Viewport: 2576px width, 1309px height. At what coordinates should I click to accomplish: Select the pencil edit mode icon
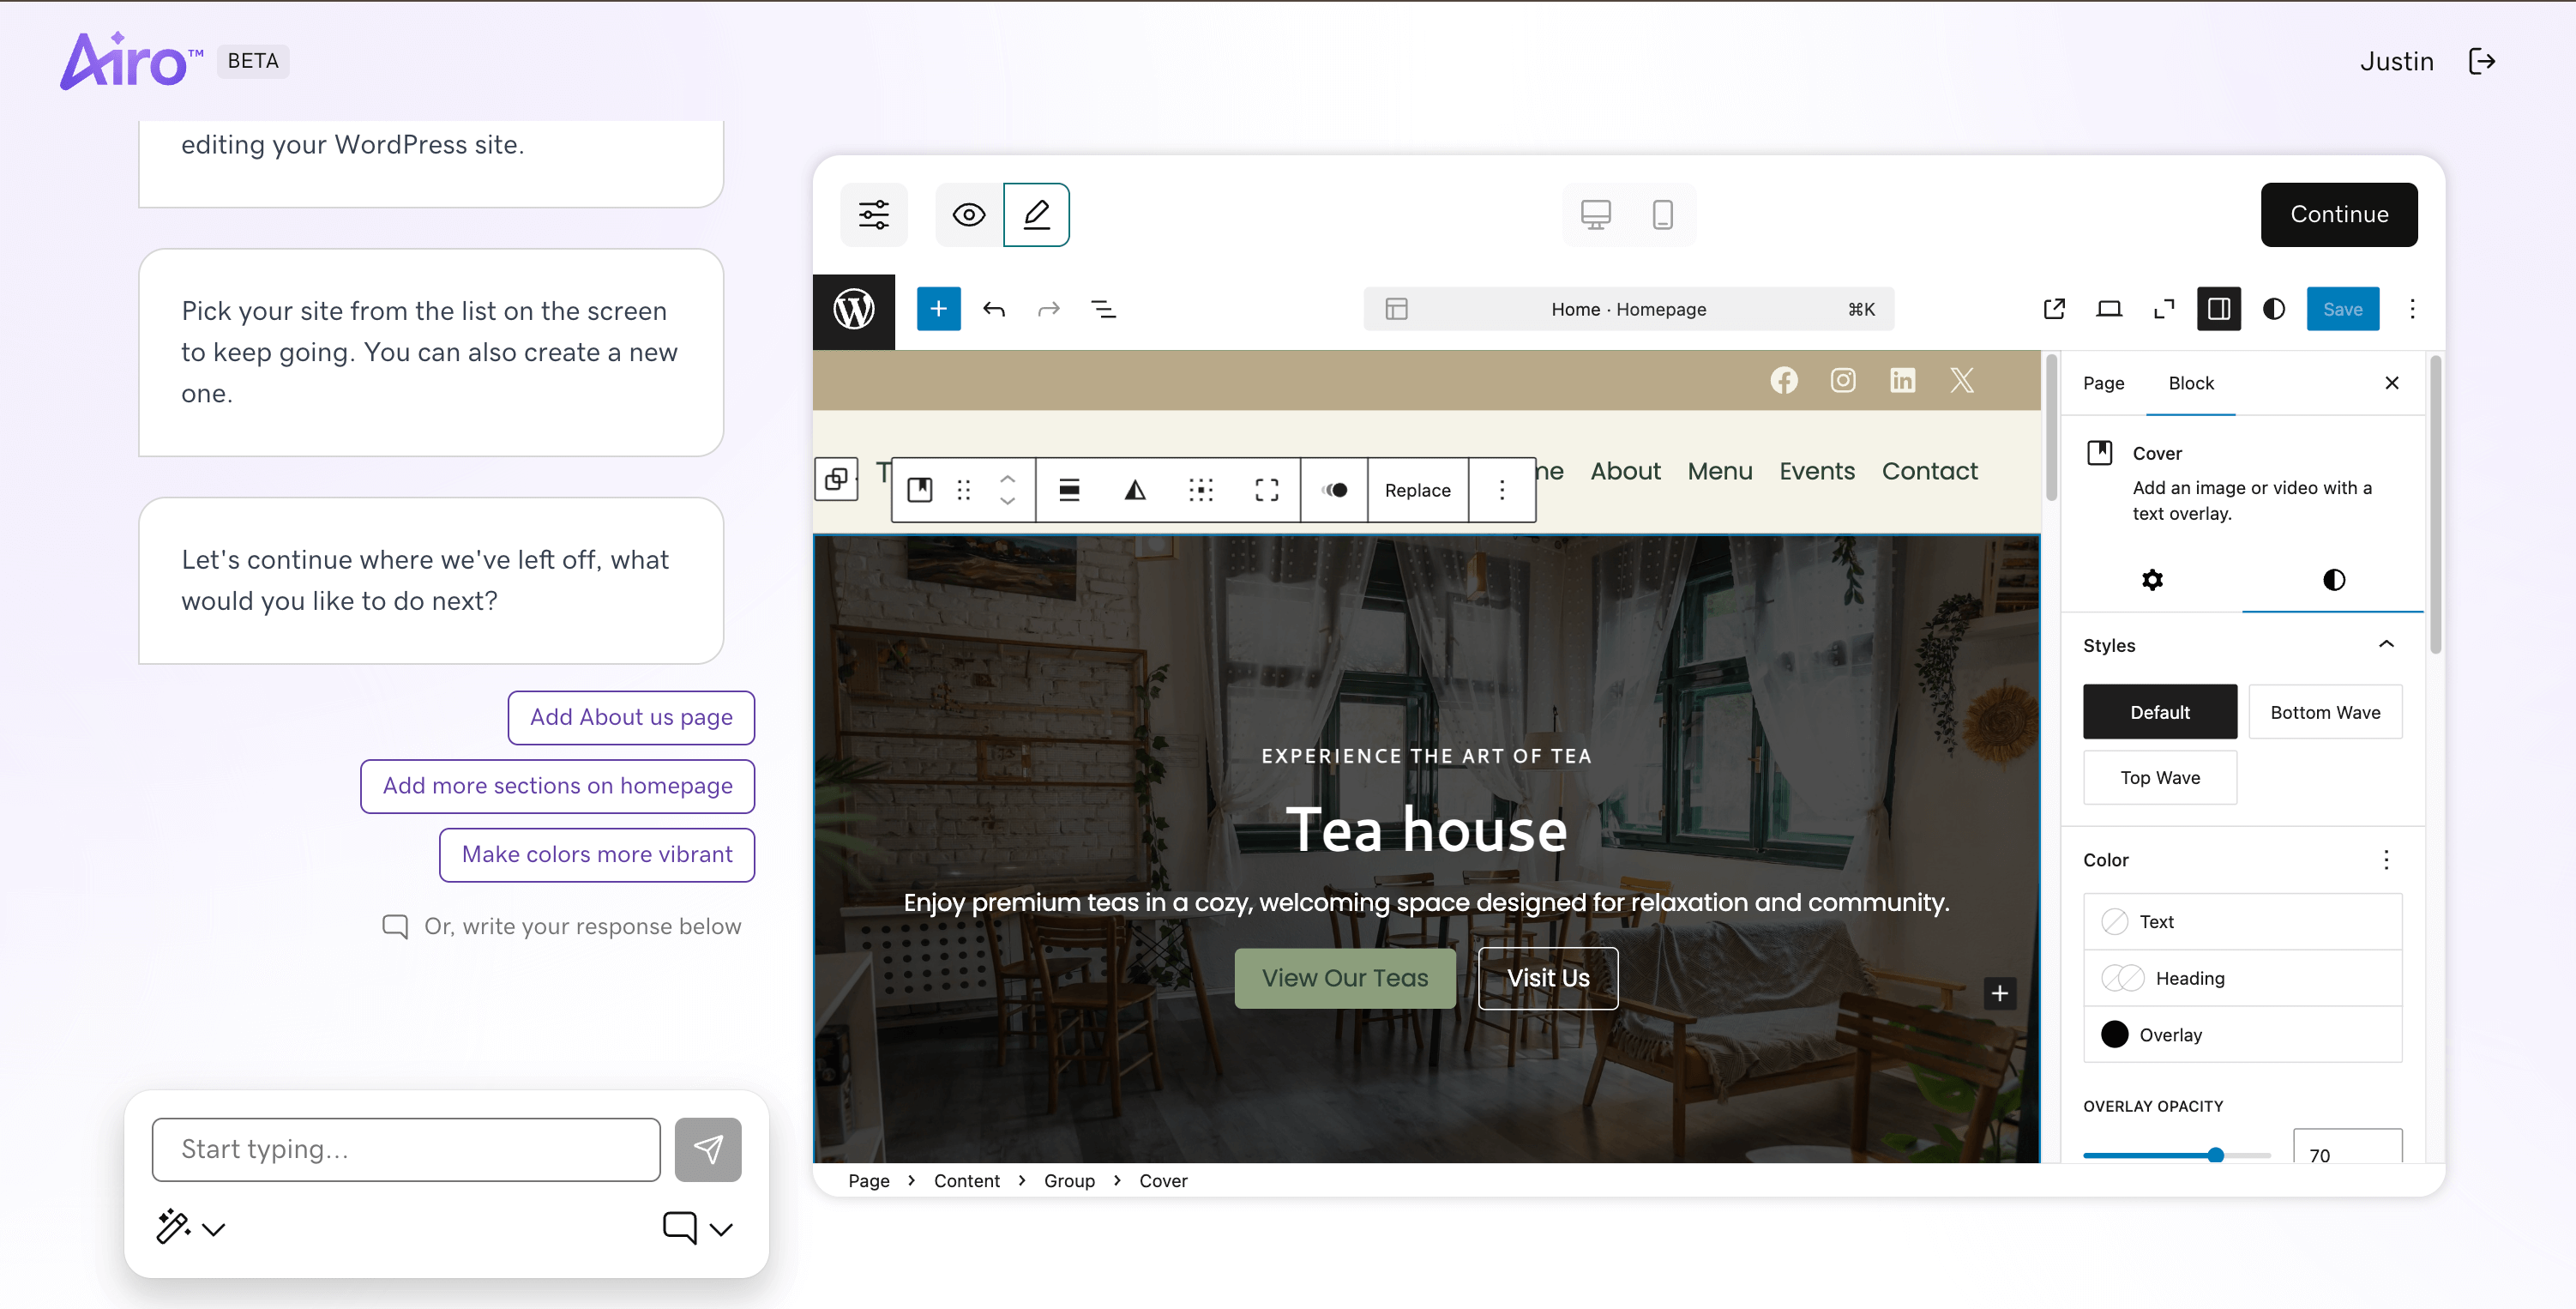[x=1036, y=214]
